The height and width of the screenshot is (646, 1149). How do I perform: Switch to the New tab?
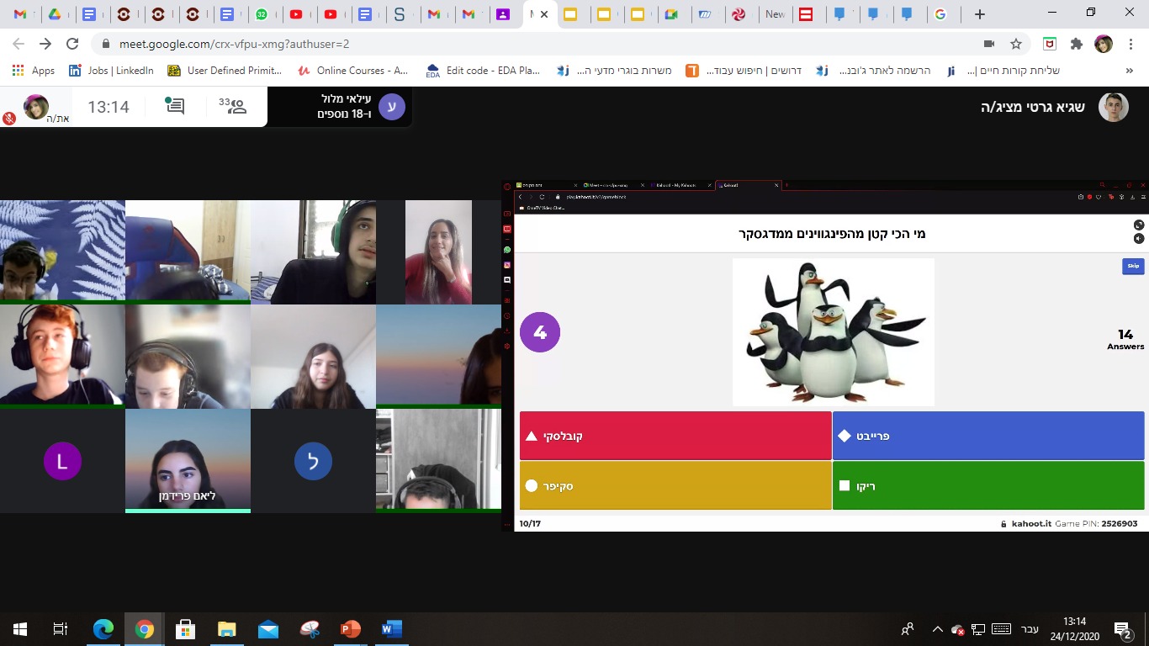[x=775, y=14]
